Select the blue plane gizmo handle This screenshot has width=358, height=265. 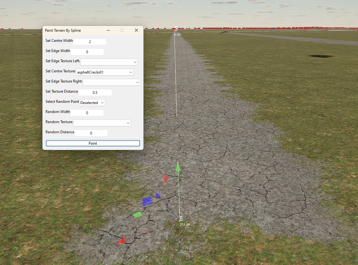click(147, 202)
